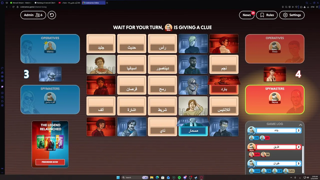Click the Legend Relaunched ad box image
Screen dimensions: 320x180
tap(50, 144)
